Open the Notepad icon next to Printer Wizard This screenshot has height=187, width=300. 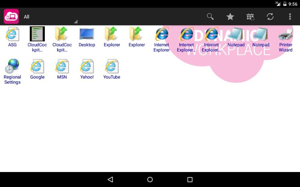tap(261, 37)
